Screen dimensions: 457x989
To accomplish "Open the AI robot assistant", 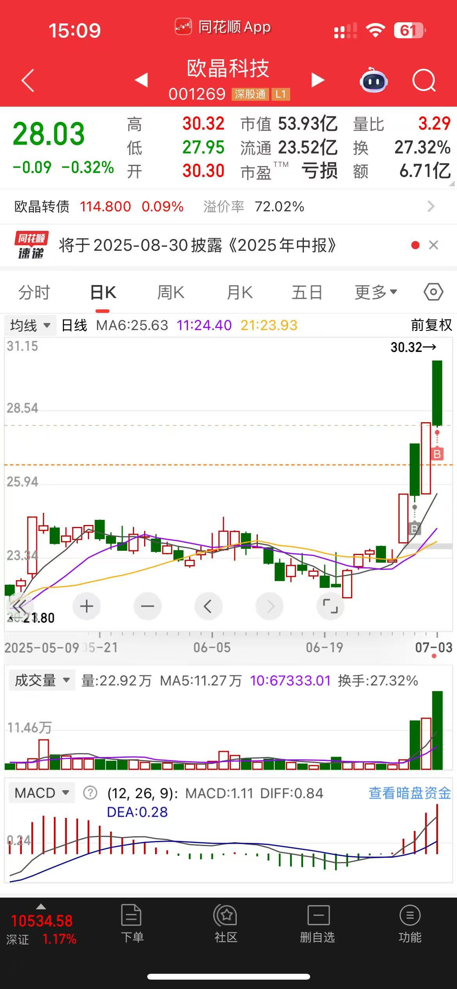I will click(373, 80).
